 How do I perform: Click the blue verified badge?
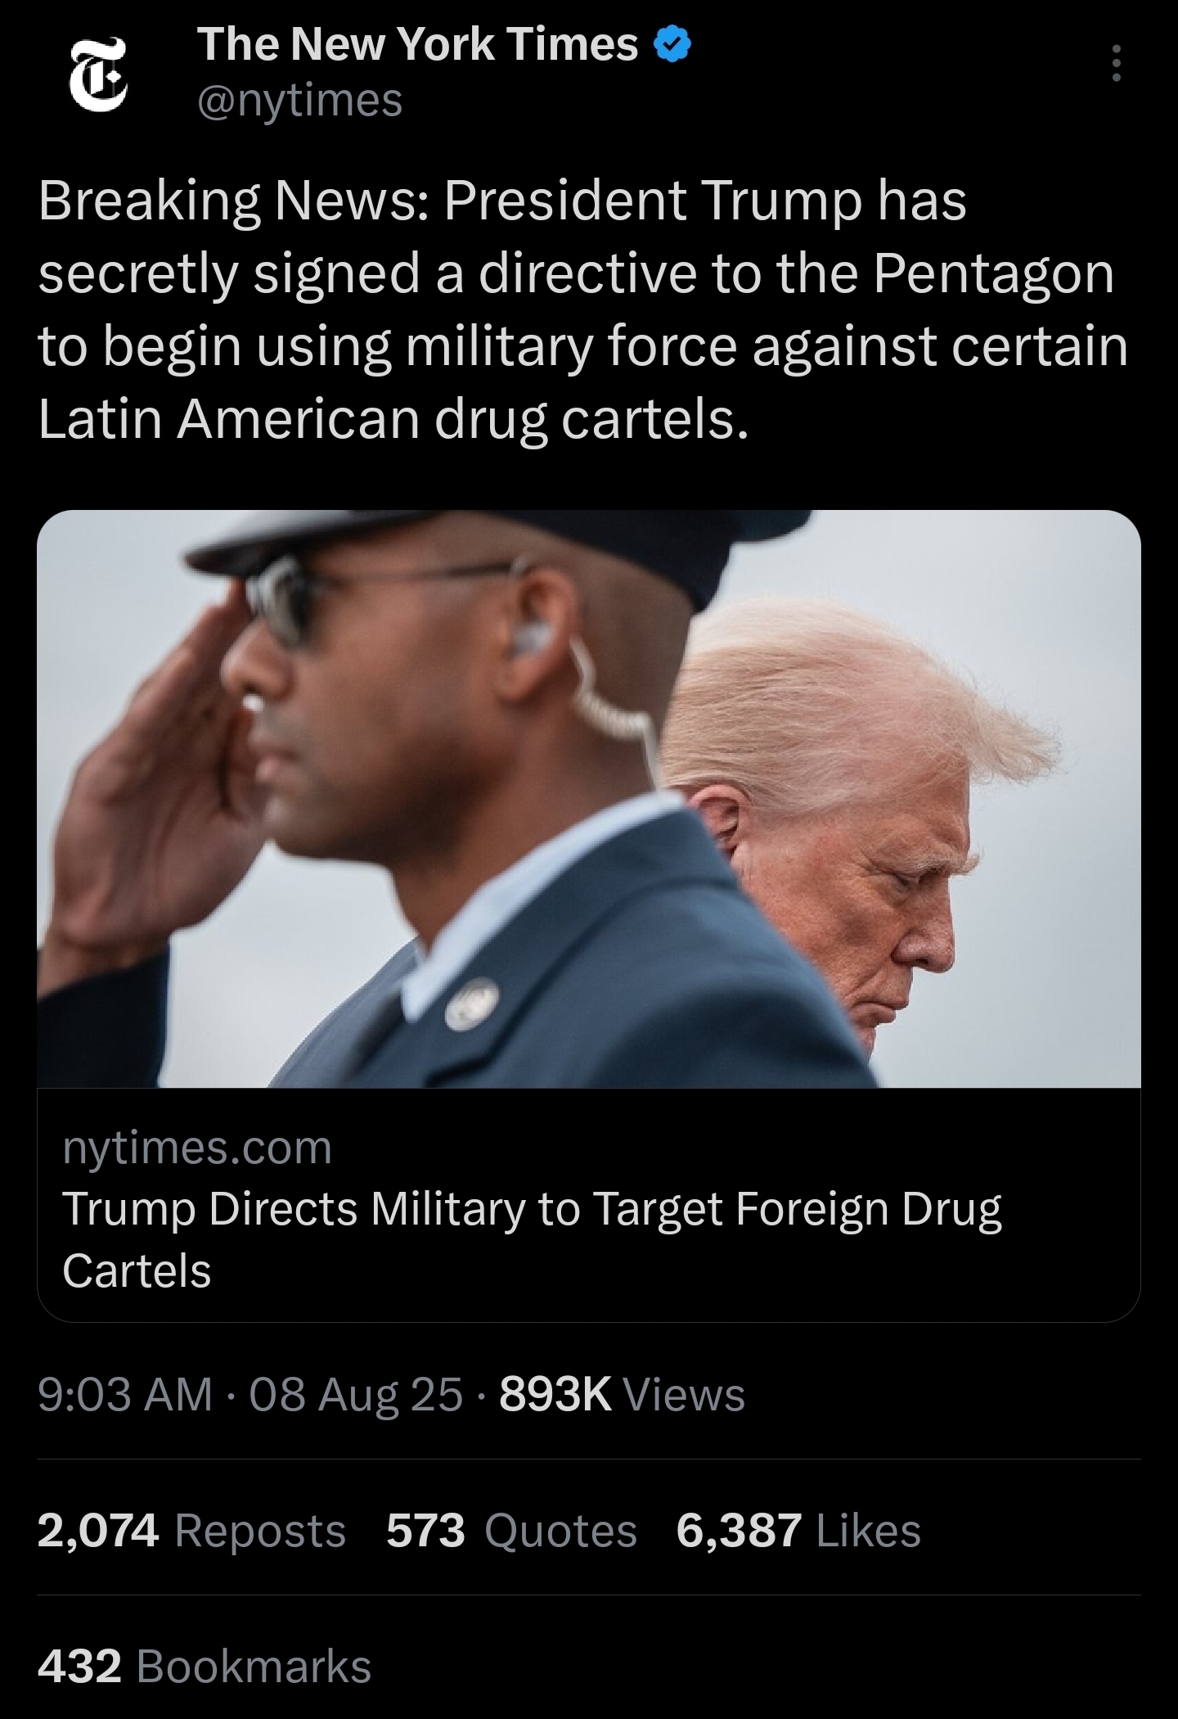click(x=673, y=45)
